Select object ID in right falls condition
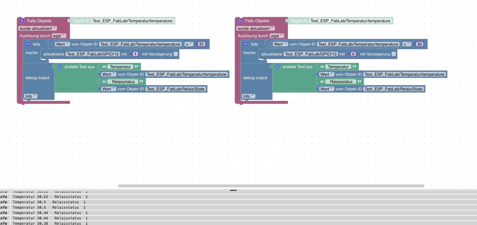 point(358,44)
